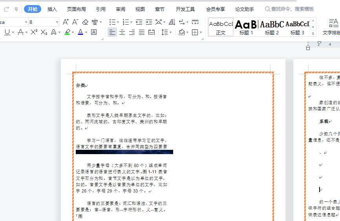Screen dimensions: 340x221
Task: Open underline style dropdown arrow
Action: [x=13, y=32]
